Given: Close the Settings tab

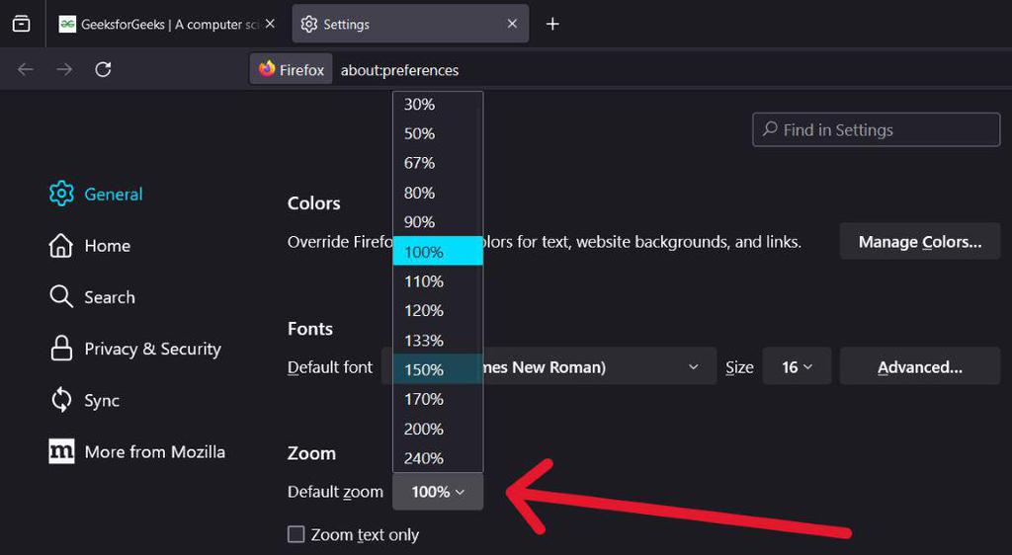Looking at the screenshot, I should pos(512,24).
